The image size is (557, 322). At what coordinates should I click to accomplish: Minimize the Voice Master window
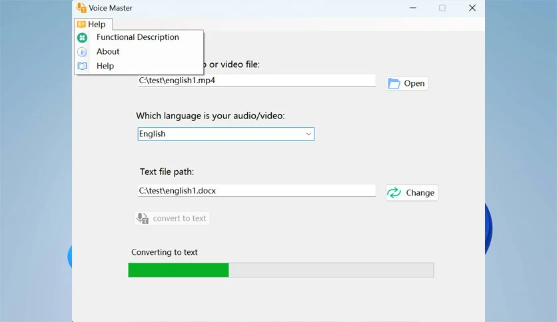point(413,8)
